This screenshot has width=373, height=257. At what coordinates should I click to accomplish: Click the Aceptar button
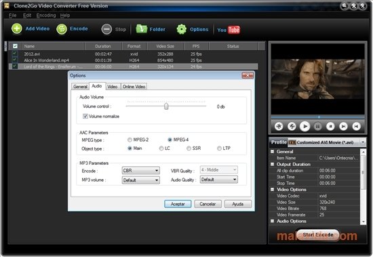[x=178, y=204]
